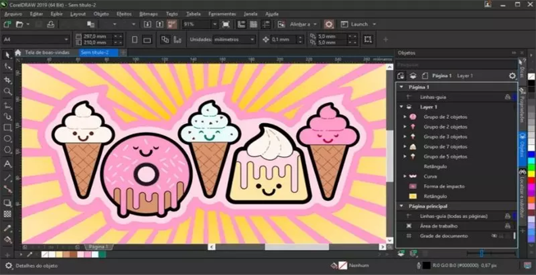Expand the Grupo de 7 objetos group
This screenshot has height=275, width=536.
(405, 147)
